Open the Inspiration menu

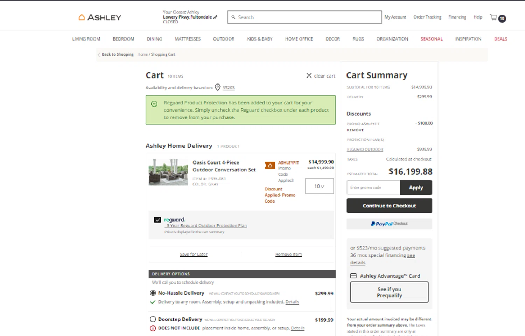pos(468,39)
